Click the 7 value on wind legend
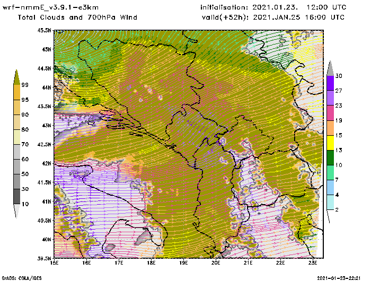371x281 pixels. [x=337, y=180]
